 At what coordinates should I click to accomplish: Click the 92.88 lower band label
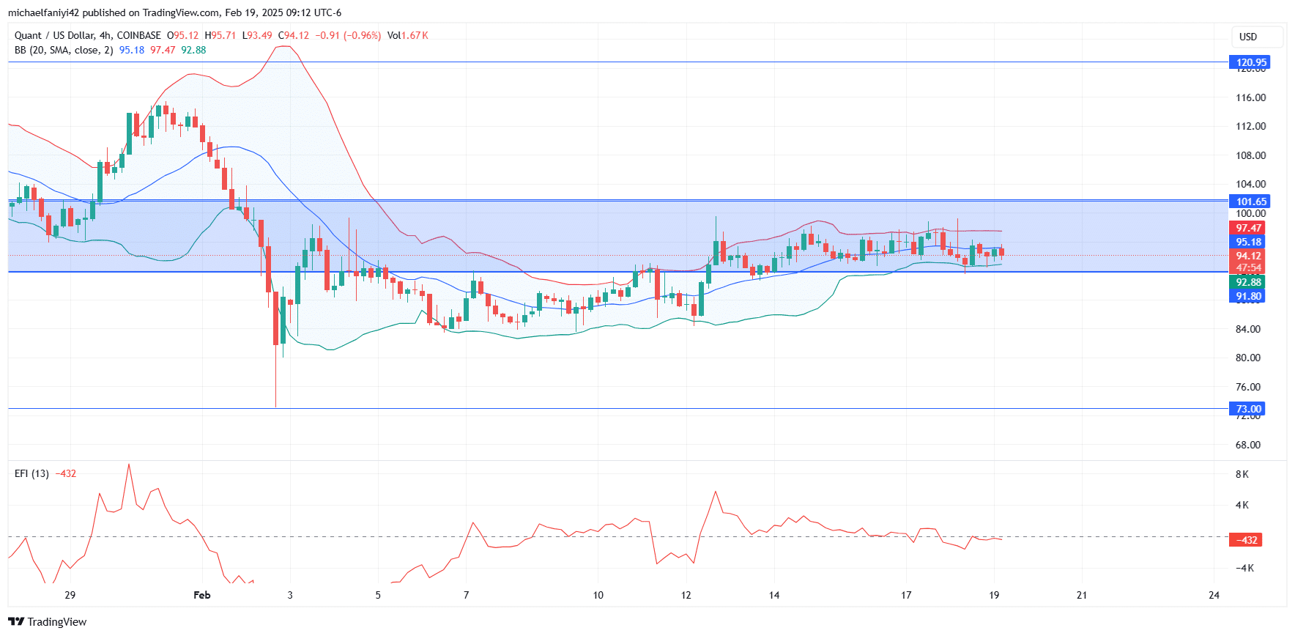coord(1247,282)
